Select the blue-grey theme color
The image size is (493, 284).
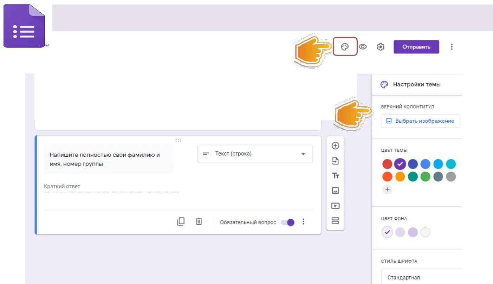pyautogui.click(x=438, y=176)
